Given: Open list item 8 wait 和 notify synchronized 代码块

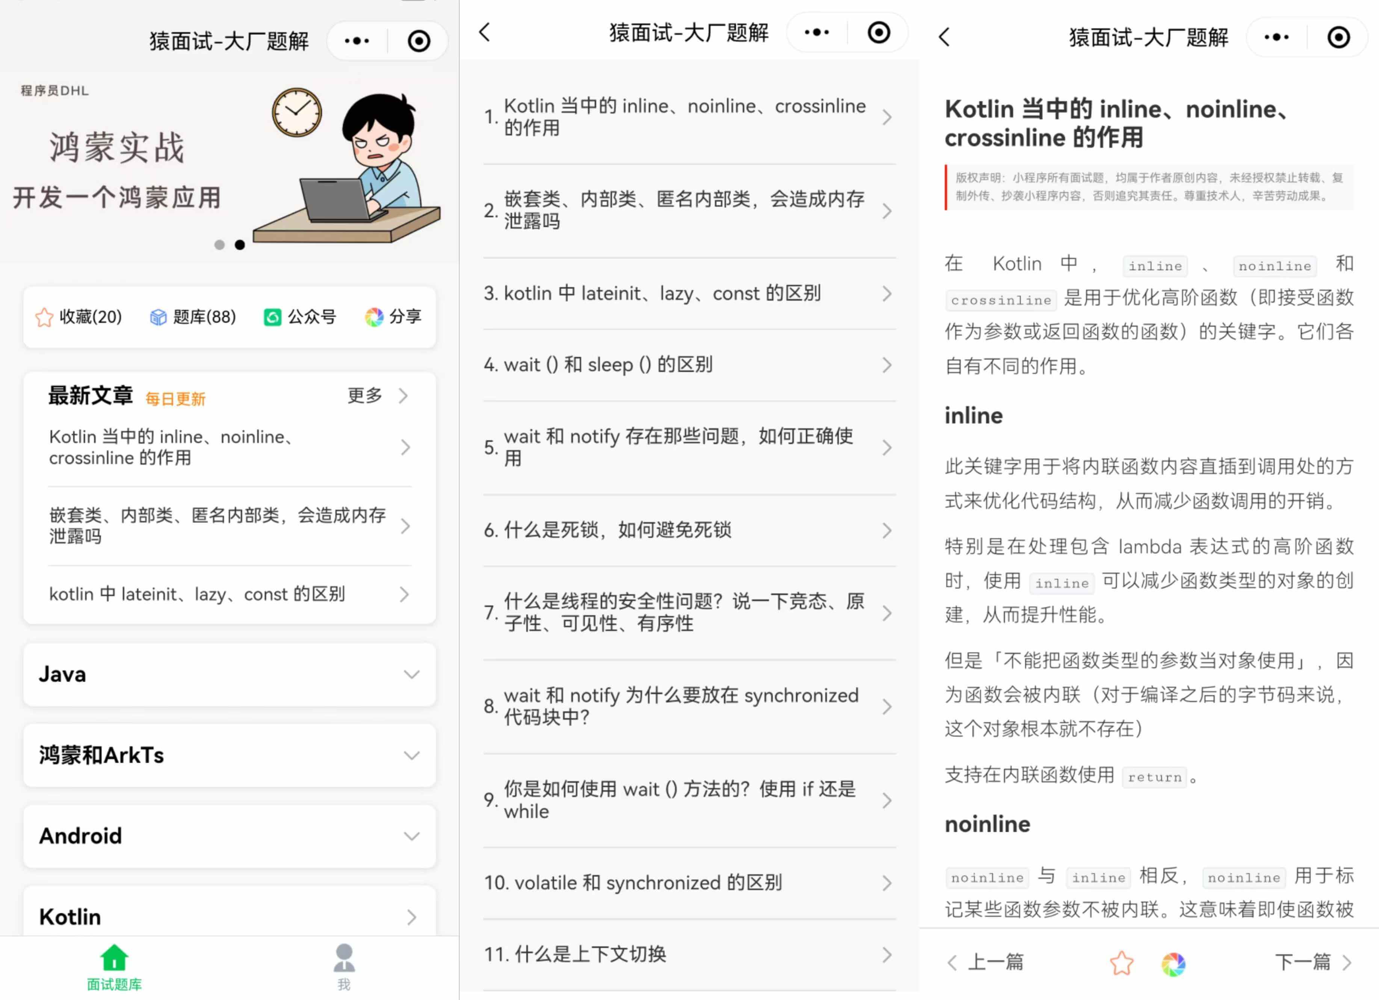Looking at the screenshot, I should [x=689, y=706].
